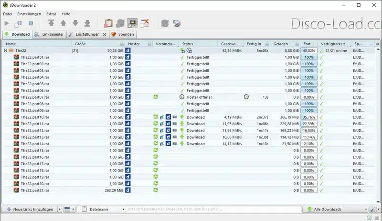The width and height of the screenshot is (382, 221).
Task: Open the Datei menu
Action: point(7,14)
